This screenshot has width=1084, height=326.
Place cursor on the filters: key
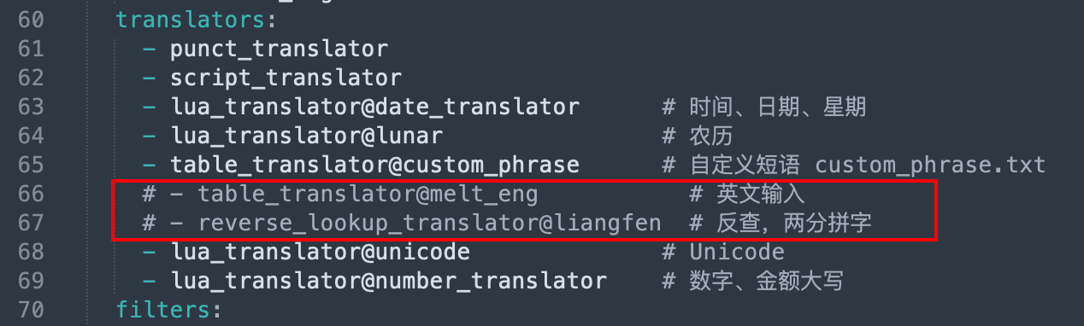[169, 310]
